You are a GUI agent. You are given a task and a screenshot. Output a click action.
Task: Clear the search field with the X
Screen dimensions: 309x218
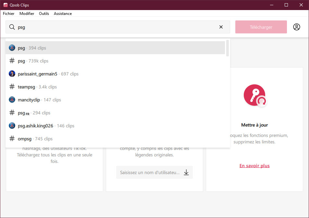pyautogui.click(x=221, y=27)
